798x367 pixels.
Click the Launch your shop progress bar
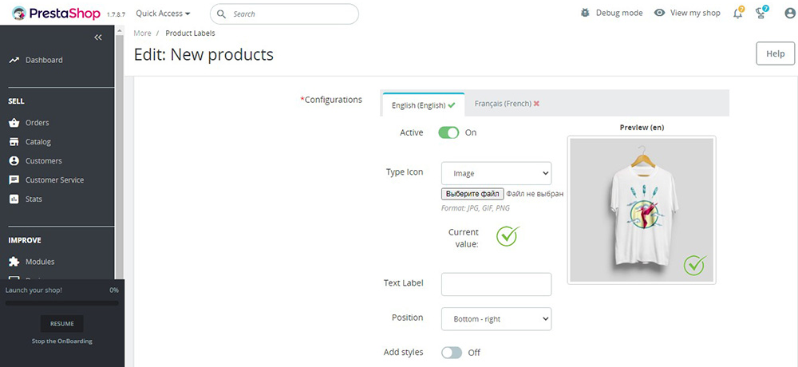click(61, 303)
